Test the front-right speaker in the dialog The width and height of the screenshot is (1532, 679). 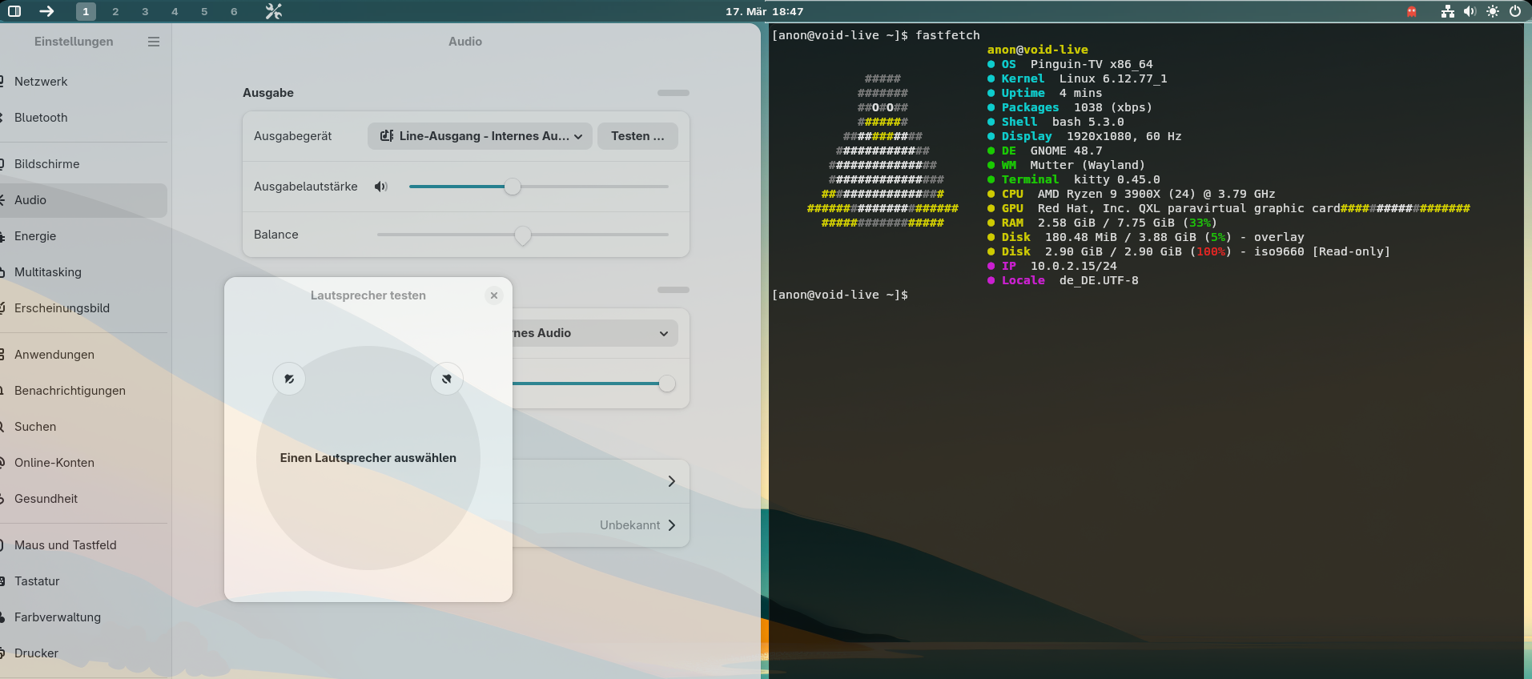447,379
